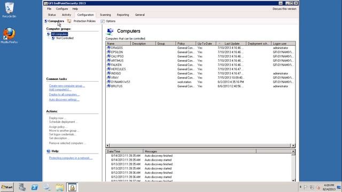Screen dimensions: 342x192
Task: Select the Not Controlled group
Action: (65, 38)
